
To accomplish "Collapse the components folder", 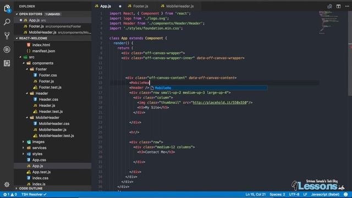I will pos(43,63).
